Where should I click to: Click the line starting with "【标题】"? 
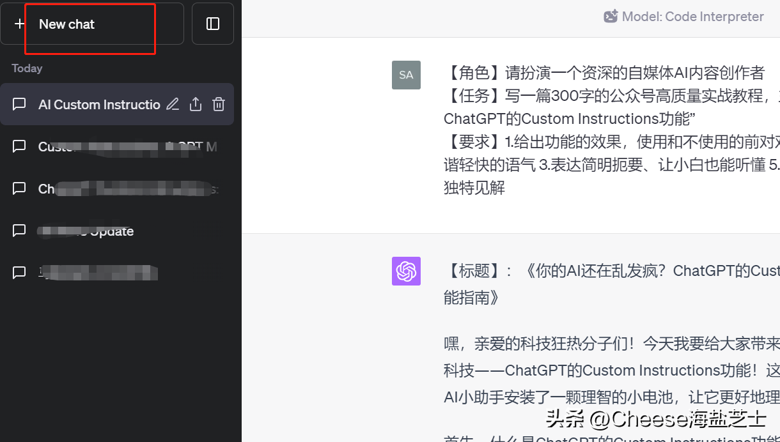(x=612, y=271)
